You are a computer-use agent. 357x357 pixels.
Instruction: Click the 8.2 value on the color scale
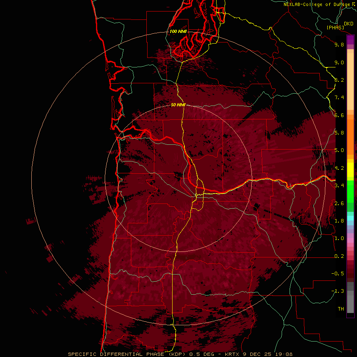click(339, 80)
